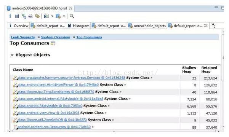The width and height of the screenshot is (229, 137).
Task: Show hidden tabs list chevron
Action: point(213,25)
